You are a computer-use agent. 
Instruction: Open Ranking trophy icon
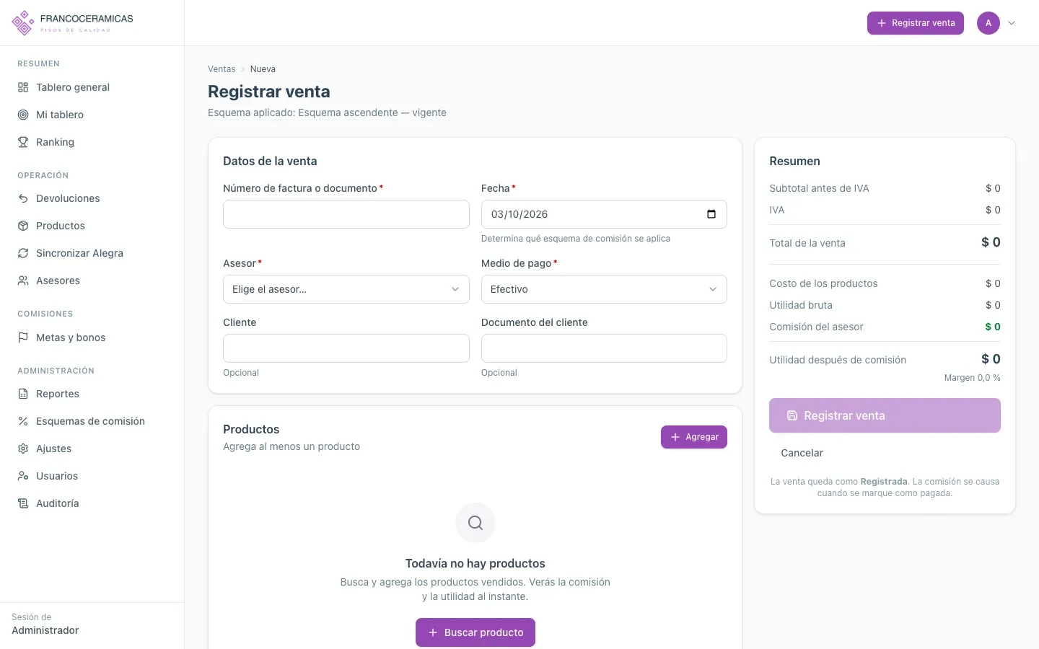[23, 142]
